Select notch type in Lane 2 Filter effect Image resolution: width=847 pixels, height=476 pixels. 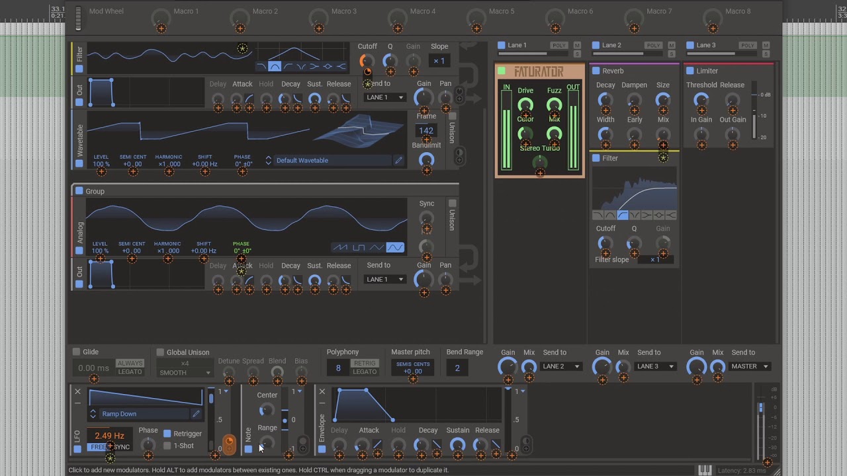point(635,215)
